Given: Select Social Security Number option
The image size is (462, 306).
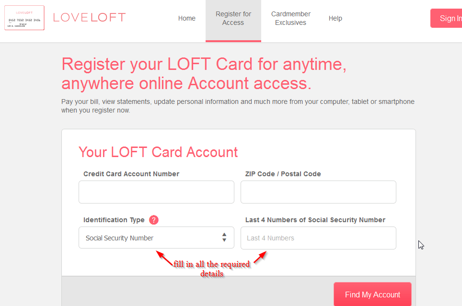Looking at the screenshot, I should (x=119, y=238).
